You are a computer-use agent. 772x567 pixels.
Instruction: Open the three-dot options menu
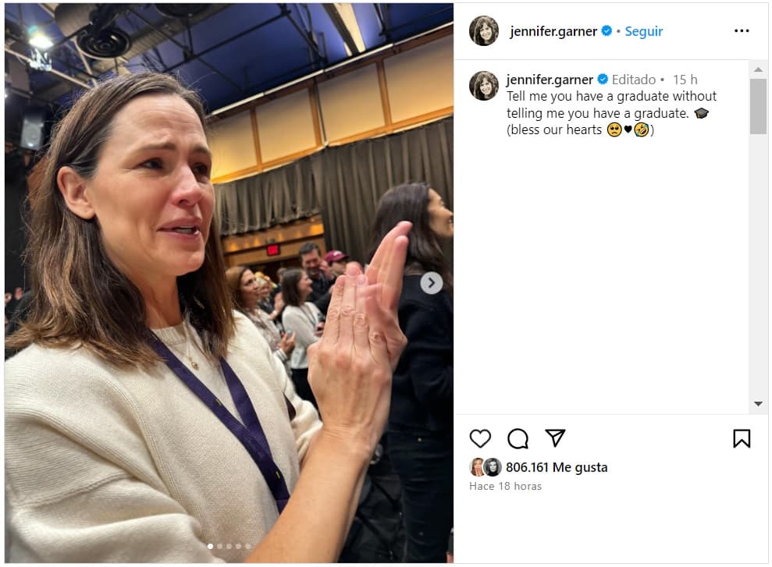pos(740,30)
